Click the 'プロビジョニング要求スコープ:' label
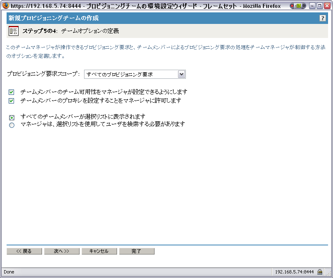The width and height of the screenshot is (333, 278). [x=43, y=74]
